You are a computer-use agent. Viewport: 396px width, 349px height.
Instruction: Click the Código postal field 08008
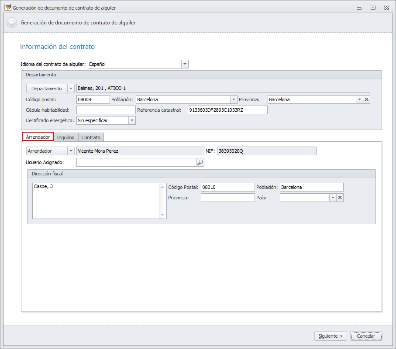click(93, 99)
